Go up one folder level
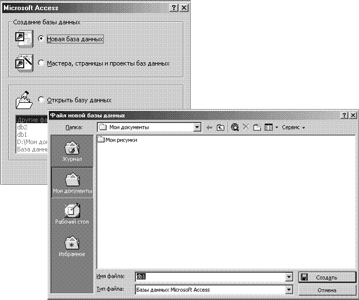The width and height of the screenshot is (359, 300). 221,127
